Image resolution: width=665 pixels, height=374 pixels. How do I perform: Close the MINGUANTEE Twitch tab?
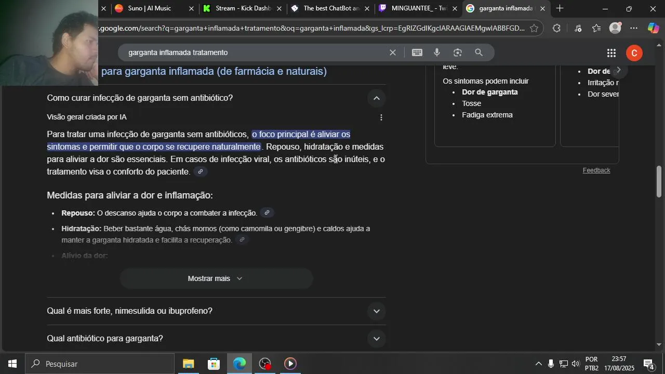(455, 9)
